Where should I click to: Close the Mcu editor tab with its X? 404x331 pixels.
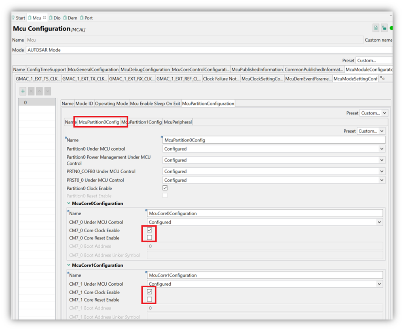[44, 17]
